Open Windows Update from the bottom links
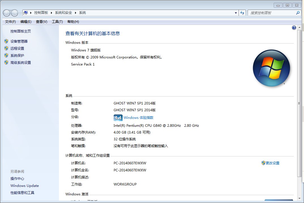 coord(24,185)
